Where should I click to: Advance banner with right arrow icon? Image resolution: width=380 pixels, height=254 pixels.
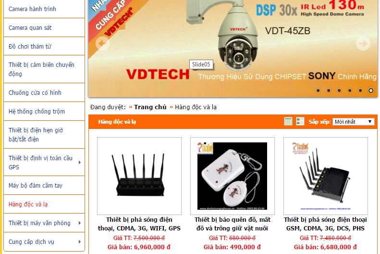363,43
